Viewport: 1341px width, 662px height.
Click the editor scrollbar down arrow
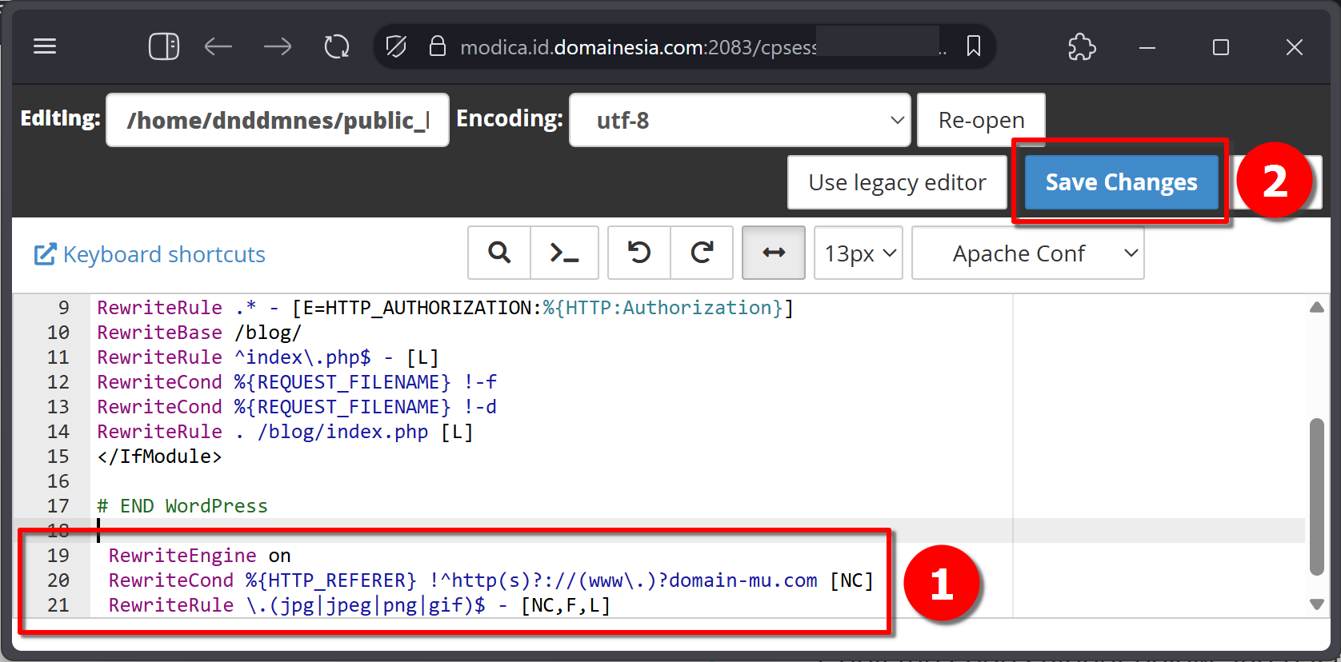tap(1317, 604)
